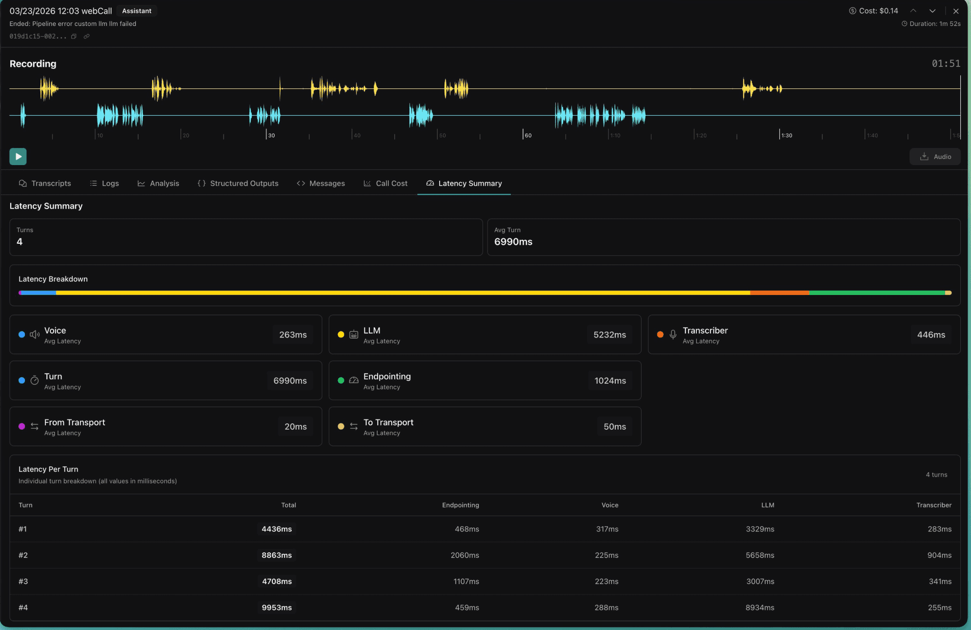Click the LLM robot icon
The height and width of the screenshot is (630, 971).
pos(354,335)
